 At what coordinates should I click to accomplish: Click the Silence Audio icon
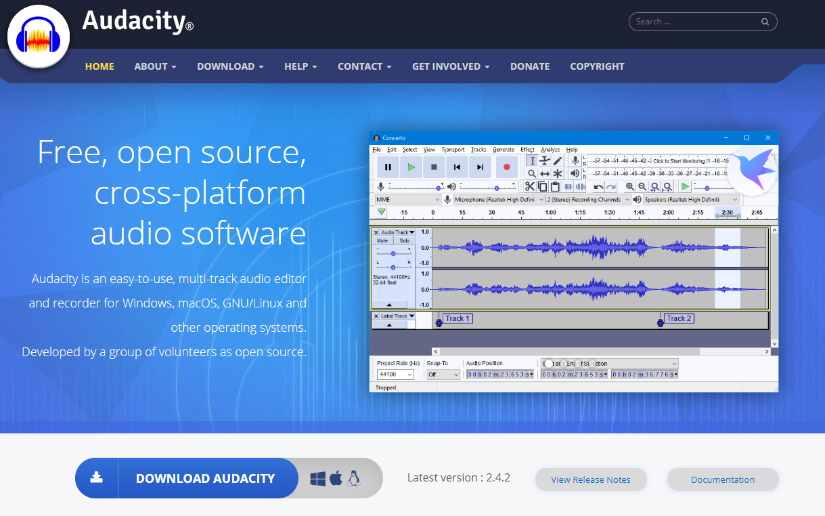click(x=581, y=186)
